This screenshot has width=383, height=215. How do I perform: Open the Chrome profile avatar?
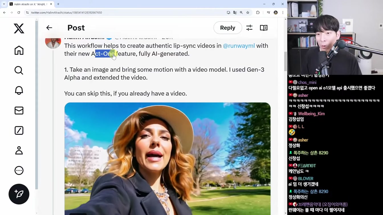click(x=276, y=13)
